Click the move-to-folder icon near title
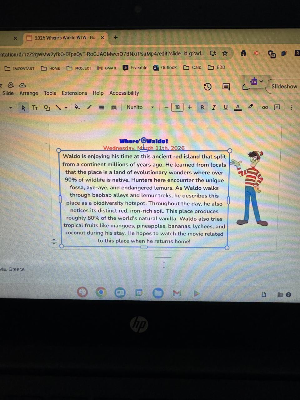Viewport: 300px width, 400px height. [11, 85]
